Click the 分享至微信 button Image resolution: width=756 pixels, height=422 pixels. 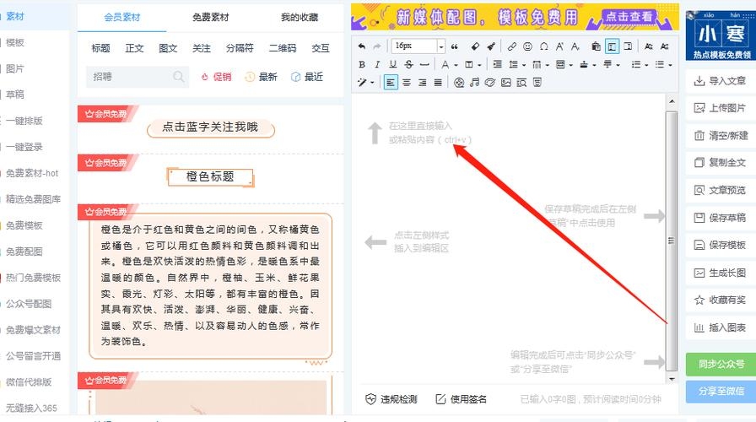pyautogui.click(x=721, y=391)
